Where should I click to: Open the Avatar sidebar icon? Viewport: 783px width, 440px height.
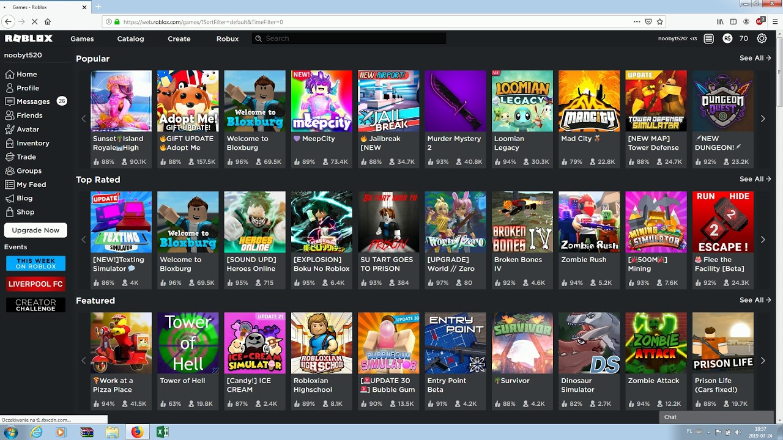(10, 129)
